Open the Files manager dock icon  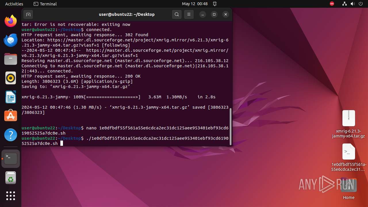tap(11, 59)
